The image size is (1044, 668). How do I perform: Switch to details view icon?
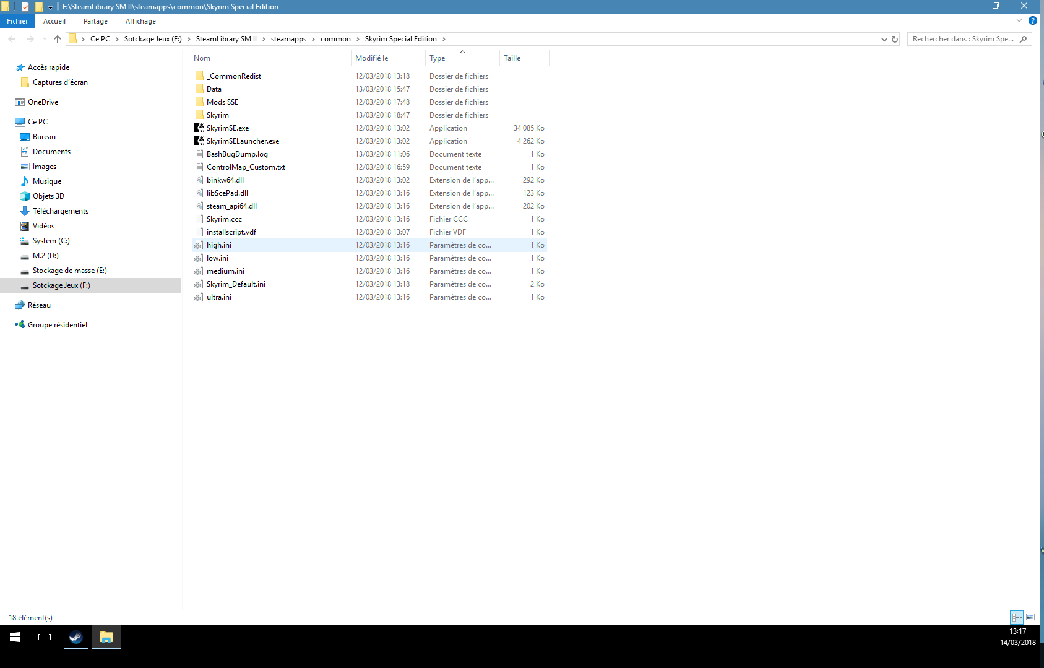tap(1017, 617)
